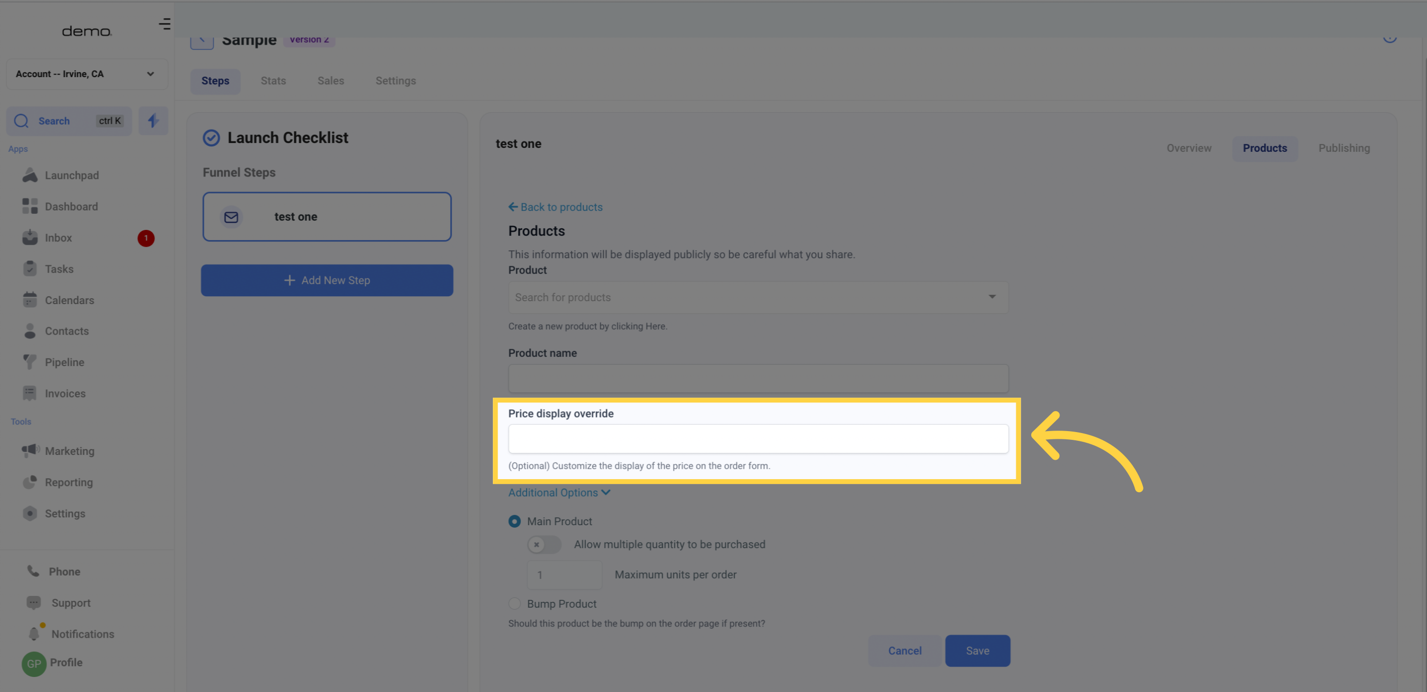The image size is (1427, 692).
Task: Click the Save button
Action: (x=977, y=650)
